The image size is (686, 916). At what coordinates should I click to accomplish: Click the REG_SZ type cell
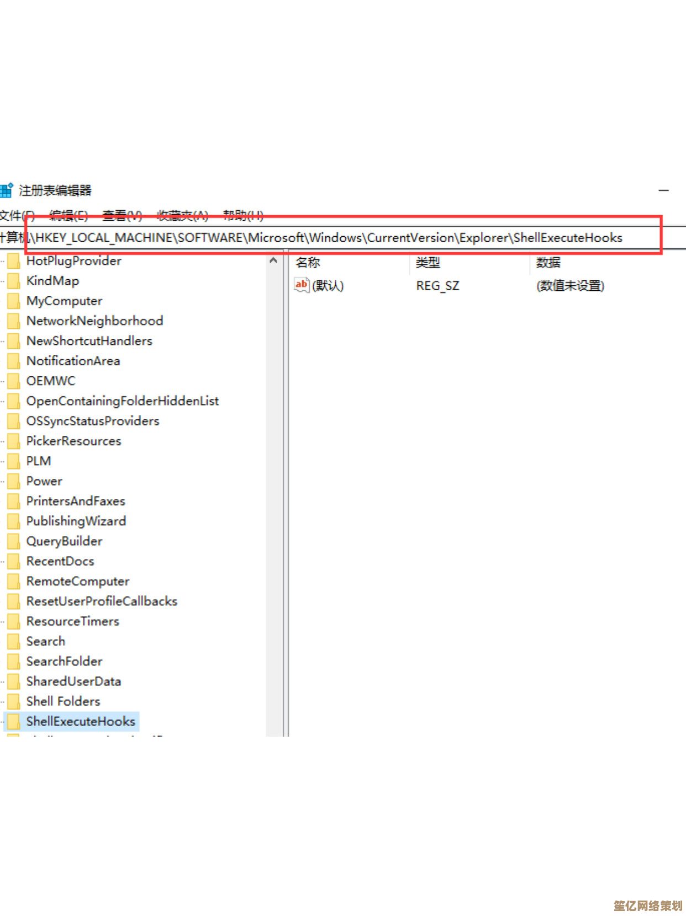click(x=438, y=286)
